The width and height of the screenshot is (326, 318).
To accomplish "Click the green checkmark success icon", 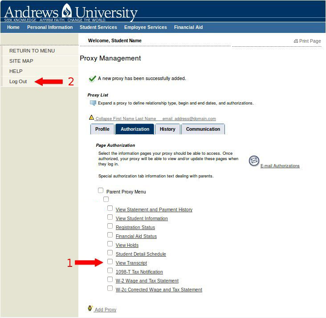I will point(93,79).
